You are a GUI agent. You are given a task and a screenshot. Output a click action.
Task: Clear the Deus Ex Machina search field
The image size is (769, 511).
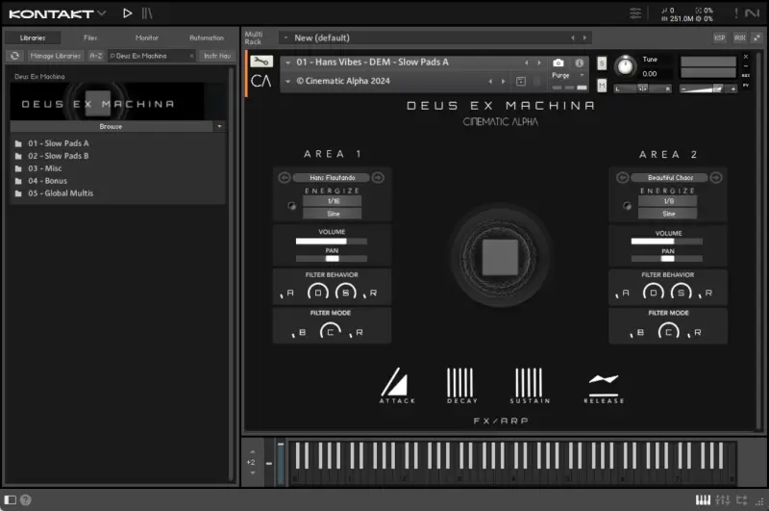pos(191,56)
